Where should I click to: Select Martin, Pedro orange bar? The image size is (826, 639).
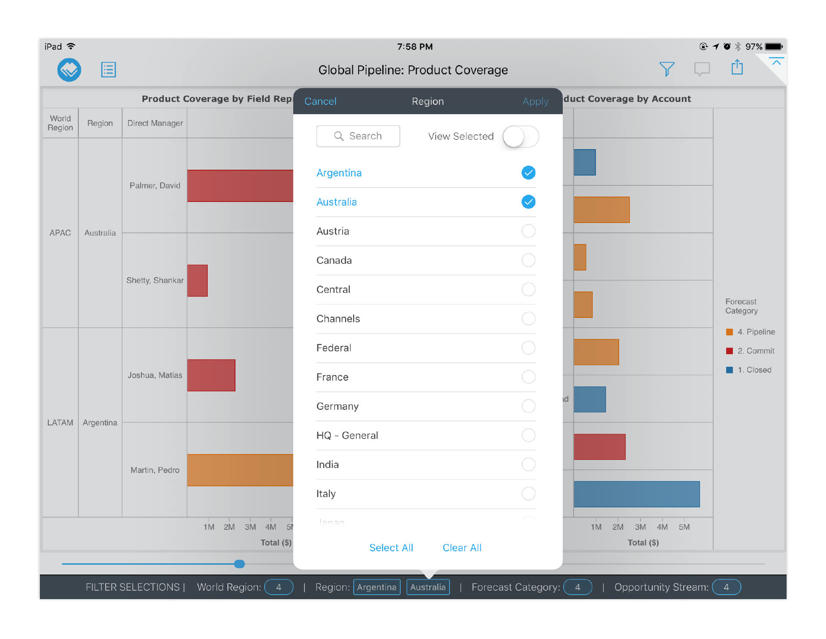[x=240, y=470]
